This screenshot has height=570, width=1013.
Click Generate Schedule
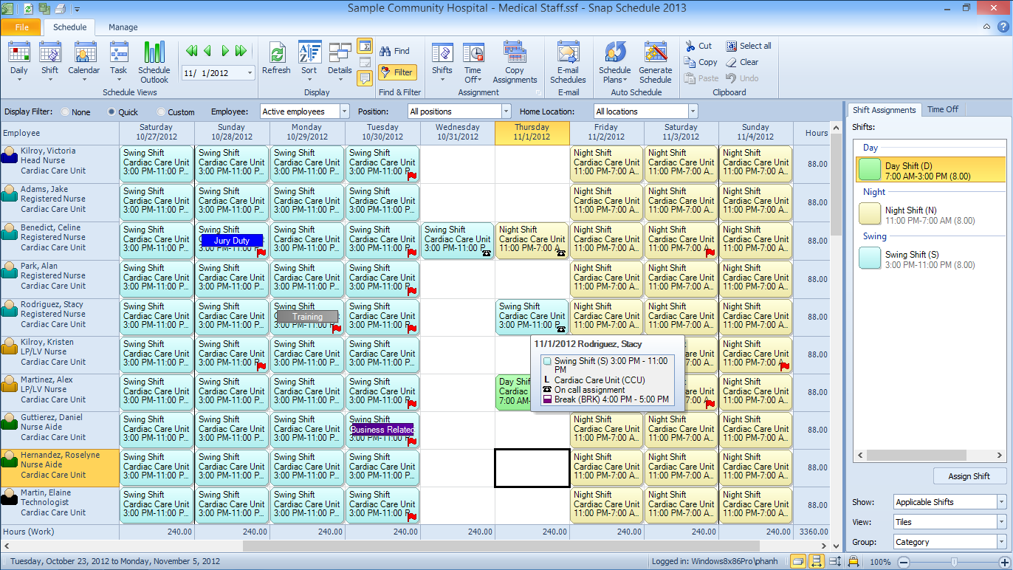pos(655,62)
